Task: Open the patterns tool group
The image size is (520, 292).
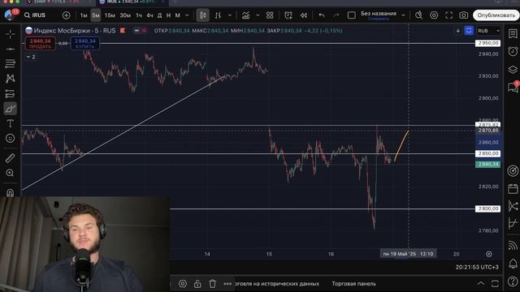Action: (x=11, y=79)
